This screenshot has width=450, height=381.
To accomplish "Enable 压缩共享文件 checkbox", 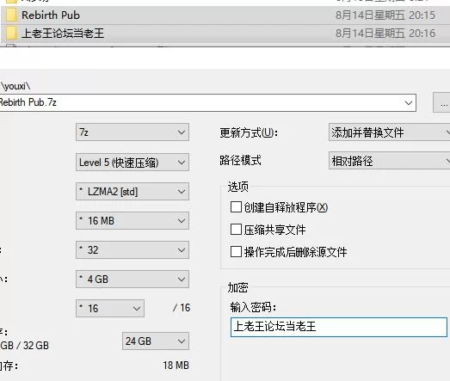I will click(236, 230).
